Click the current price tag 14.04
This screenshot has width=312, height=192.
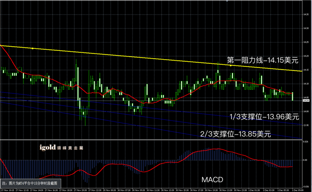[306, 101]
